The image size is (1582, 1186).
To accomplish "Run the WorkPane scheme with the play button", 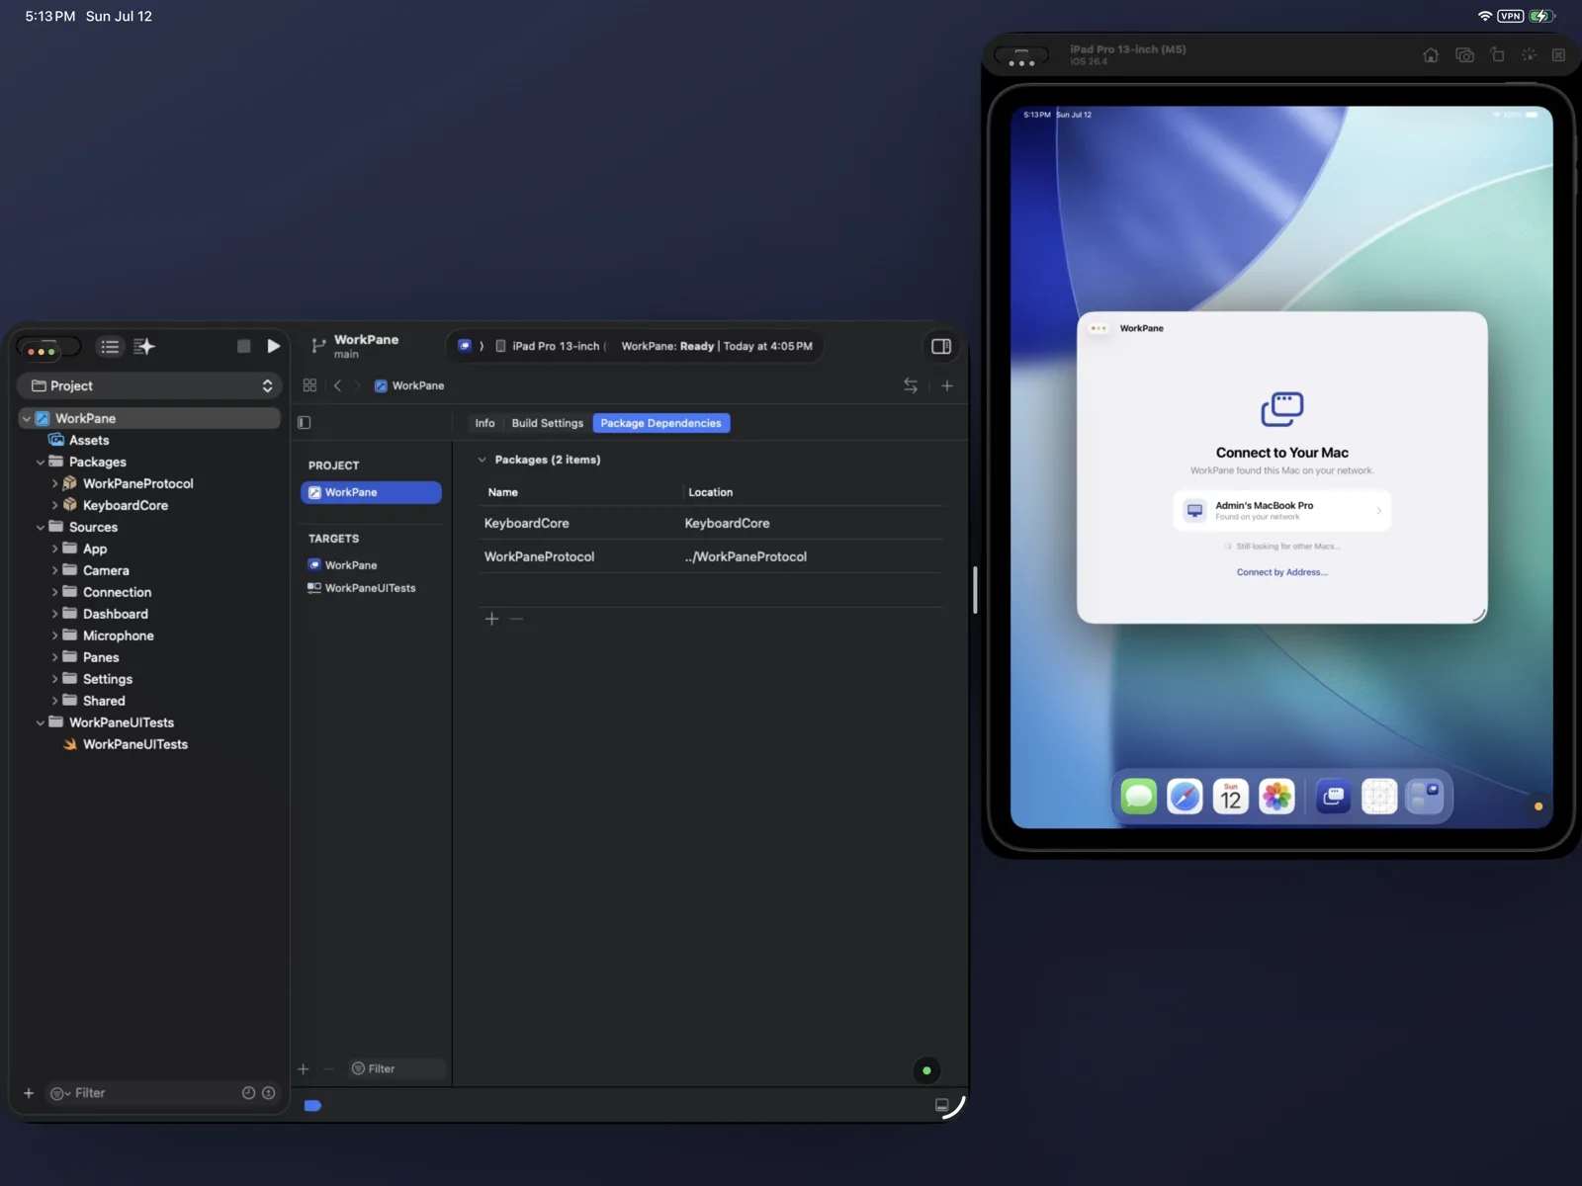I will tap(274, 346).
